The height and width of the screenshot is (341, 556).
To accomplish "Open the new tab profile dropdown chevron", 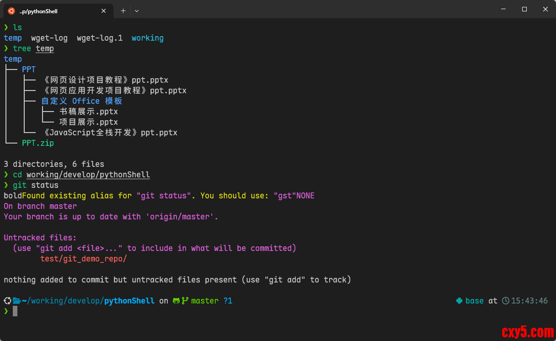I will click(137, 11).
